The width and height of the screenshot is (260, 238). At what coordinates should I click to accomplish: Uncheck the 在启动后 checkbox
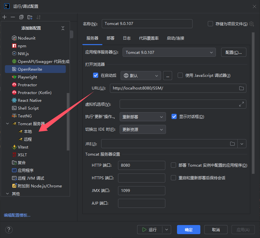[96, 76]
